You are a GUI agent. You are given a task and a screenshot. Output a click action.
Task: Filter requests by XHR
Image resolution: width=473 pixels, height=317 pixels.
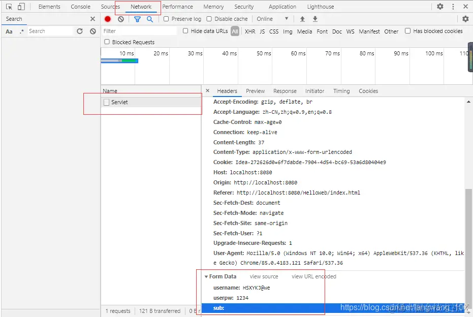[250, 31]
